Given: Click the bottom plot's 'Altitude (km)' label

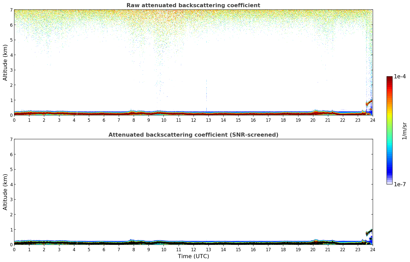Looking at the screenshot, I should (5, 192).
